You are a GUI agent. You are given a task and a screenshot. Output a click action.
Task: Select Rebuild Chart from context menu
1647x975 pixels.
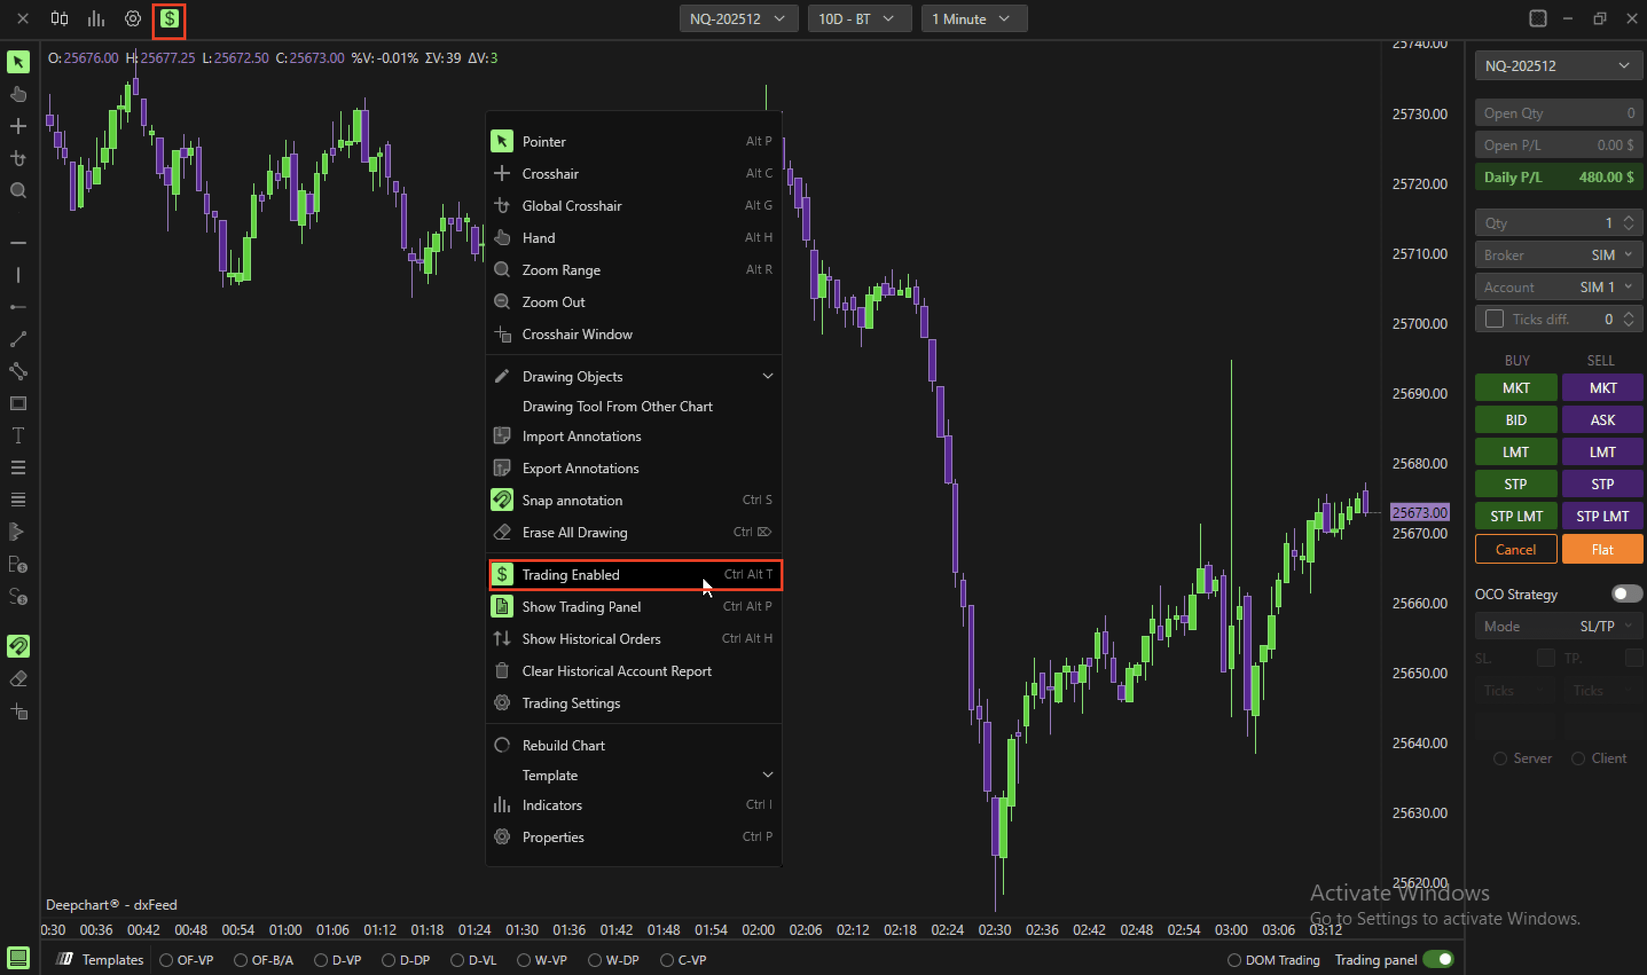[x=563, y=745]
